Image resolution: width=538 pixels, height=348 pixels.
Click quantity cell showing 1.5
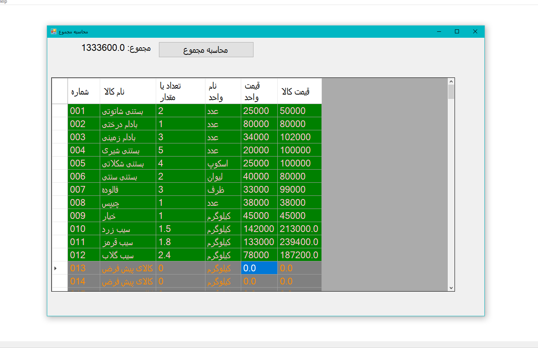[180, 229]
